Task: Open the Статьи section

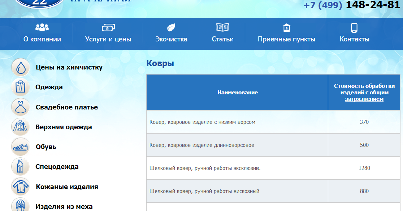Action: click(x=222, y=39)
